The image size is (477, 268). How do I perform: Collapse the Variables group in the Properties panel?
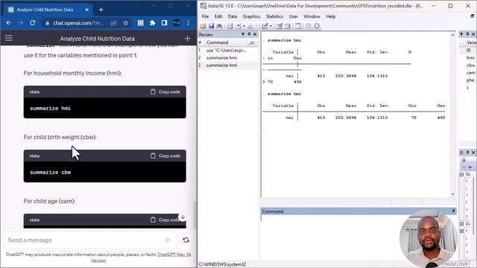pos(461,174)
